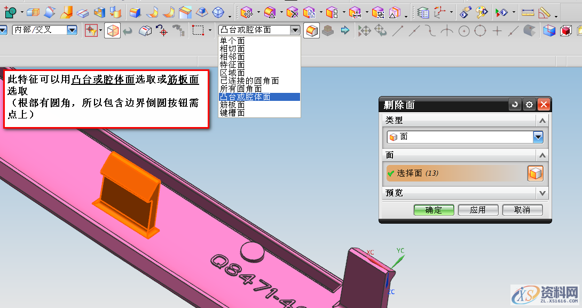The height and width of the screenshot is (308, 582).
Task: Toggle the include boundary blends button
Action: [311, 31]
